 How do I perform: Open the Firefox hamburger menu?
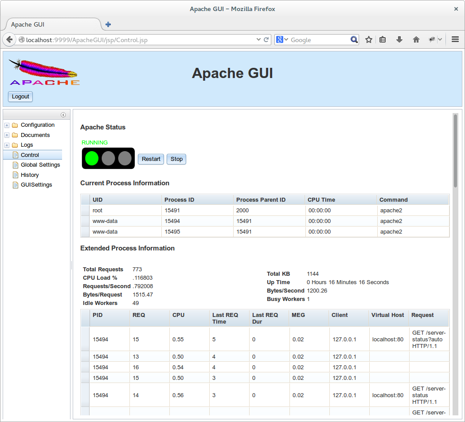(455, 39)
